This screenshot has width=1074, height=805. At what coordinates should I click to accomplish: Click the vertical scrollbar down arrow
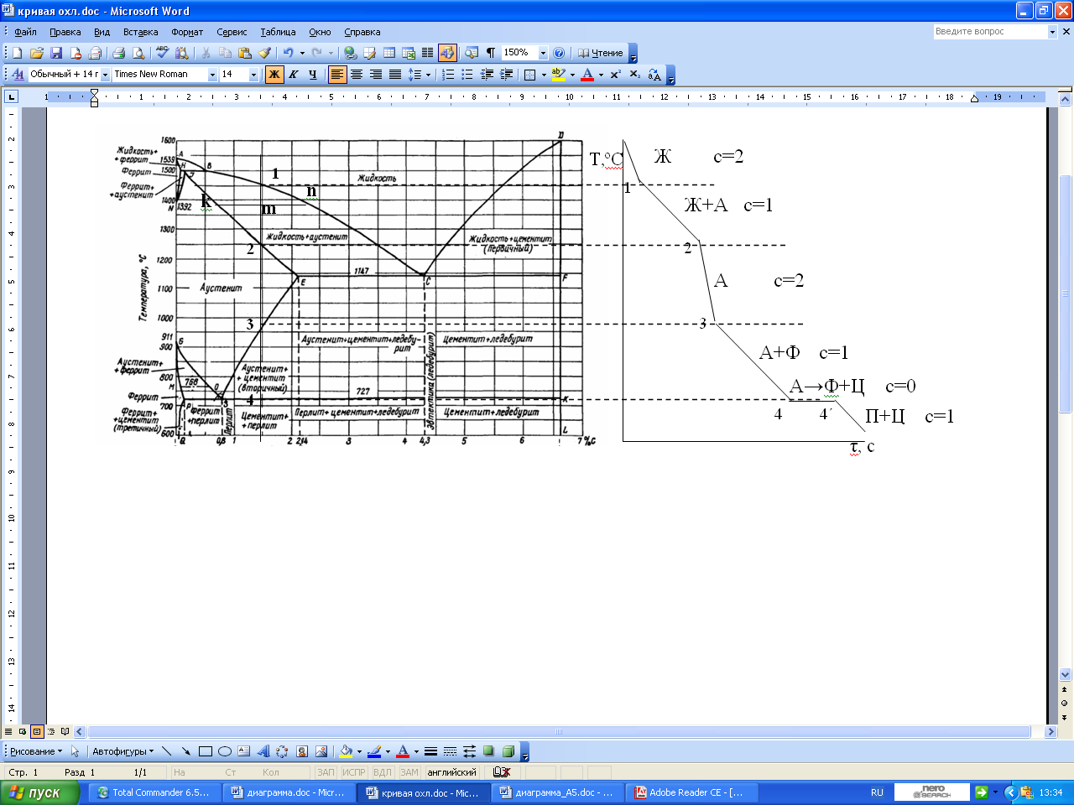(1065, 674)
